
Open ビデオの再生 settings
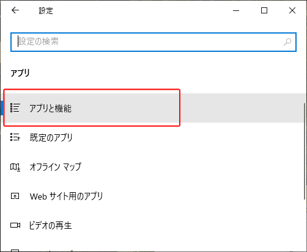point(152,226)
